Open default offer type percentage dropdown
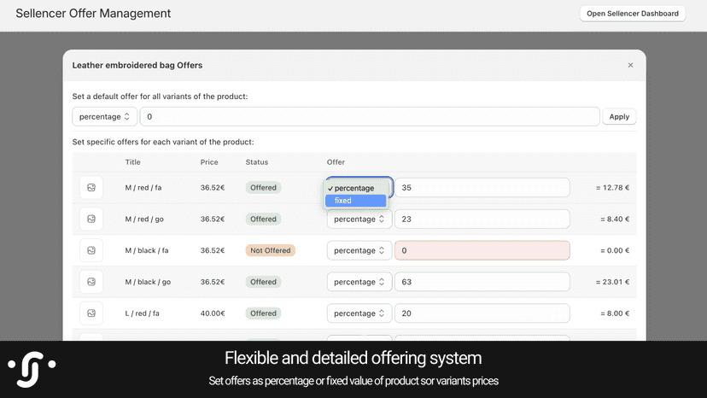Viewport: 707px width, 398px height. (105, 116)
